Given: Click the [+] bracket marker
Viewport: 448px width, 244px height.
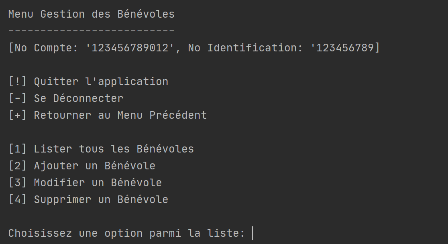Looking at the screenshot, I should (x=18, y=115).
